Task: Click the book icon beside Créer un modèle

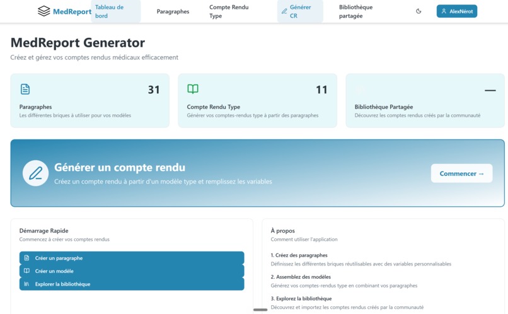Action: coord(26,271)
